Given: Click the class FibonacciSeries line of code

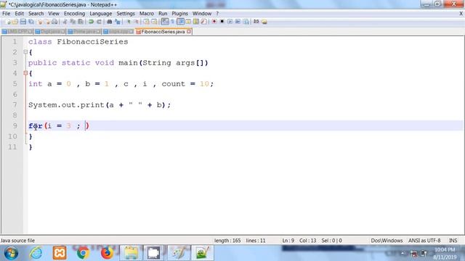Looking at the screenshot, I should coord(78,42).
